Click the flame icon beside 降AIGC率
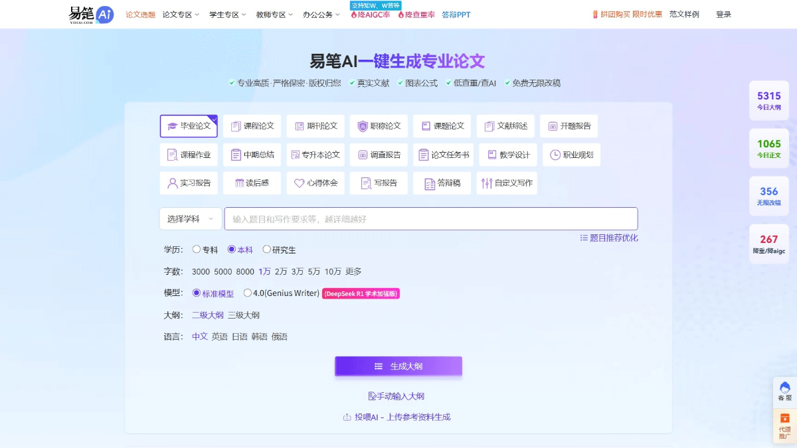Image resolution: width=797 pixels, height=448 pixels. pos(353,15)
